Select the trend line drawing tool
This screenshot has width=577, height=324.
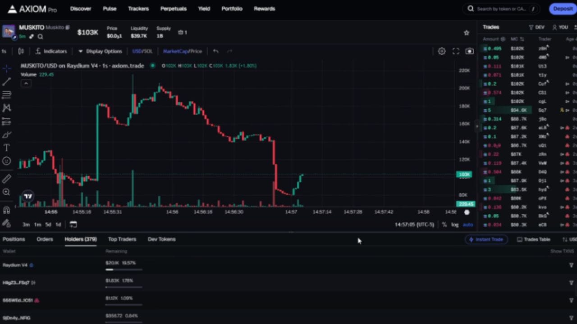click(x=7, y=83)
